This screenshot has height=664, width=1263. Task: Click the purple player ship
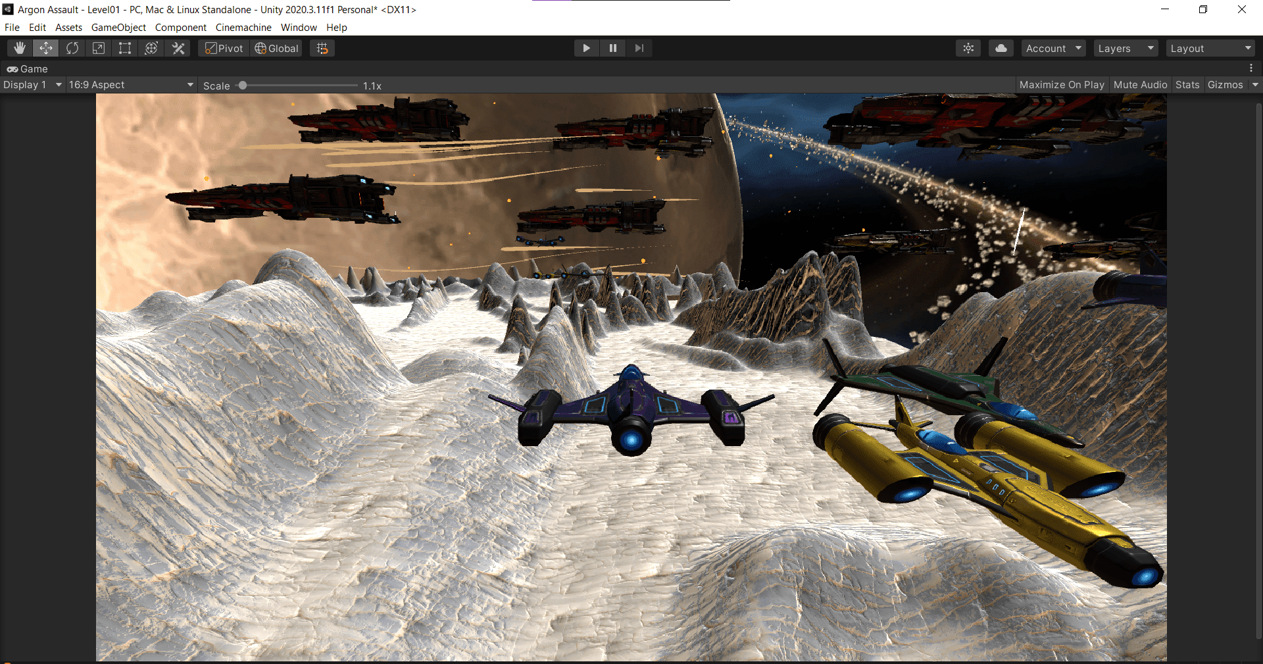coord(631,411)
